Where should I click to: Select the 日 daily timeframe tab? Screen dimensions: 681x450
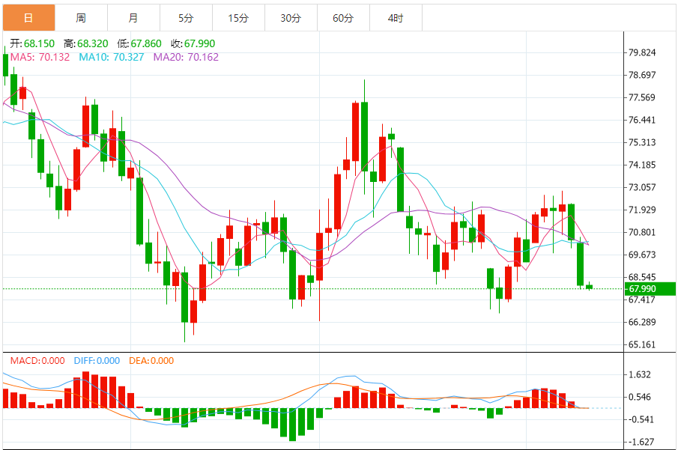[x=28, y=18]
